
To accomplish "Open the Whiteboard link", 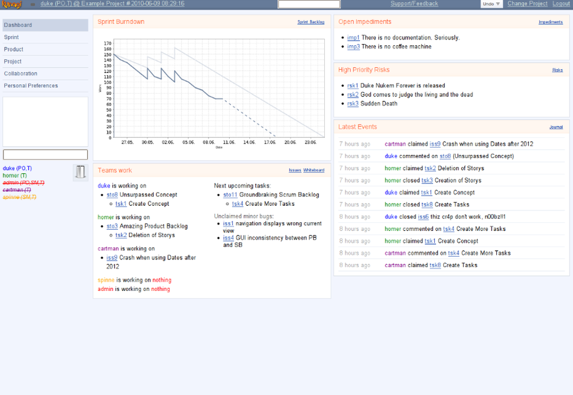I will tap(313, 170).
